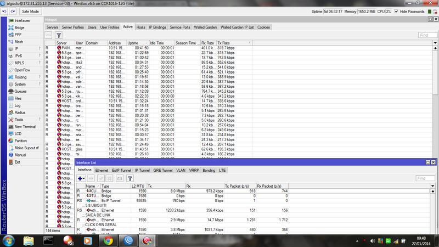Image resolution: width=439 pixels, height=247 pixels.
Task: Switch to the Cookies tab
Action: click(263, 27)
